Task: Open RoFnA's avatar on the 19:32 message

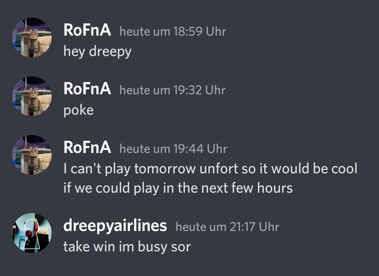Action: pos(32,96)
